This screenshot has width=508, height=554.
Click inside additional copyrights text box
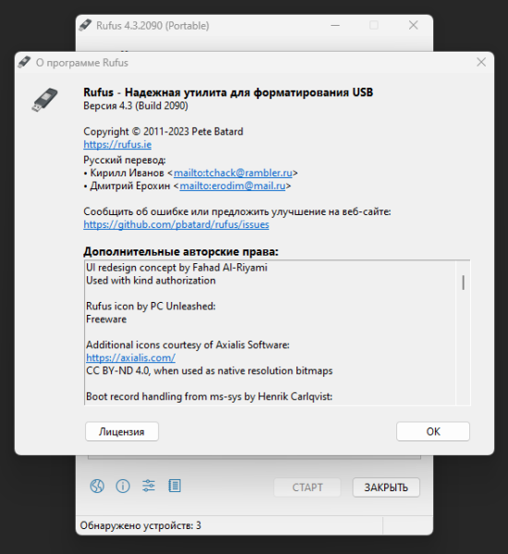tap(271, 332)
